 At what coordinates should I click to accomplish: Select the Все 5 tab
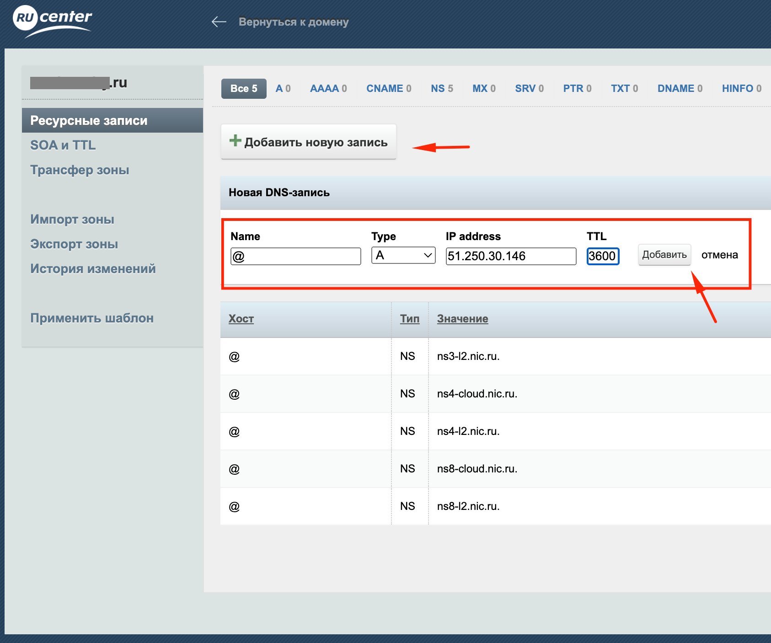244,89
